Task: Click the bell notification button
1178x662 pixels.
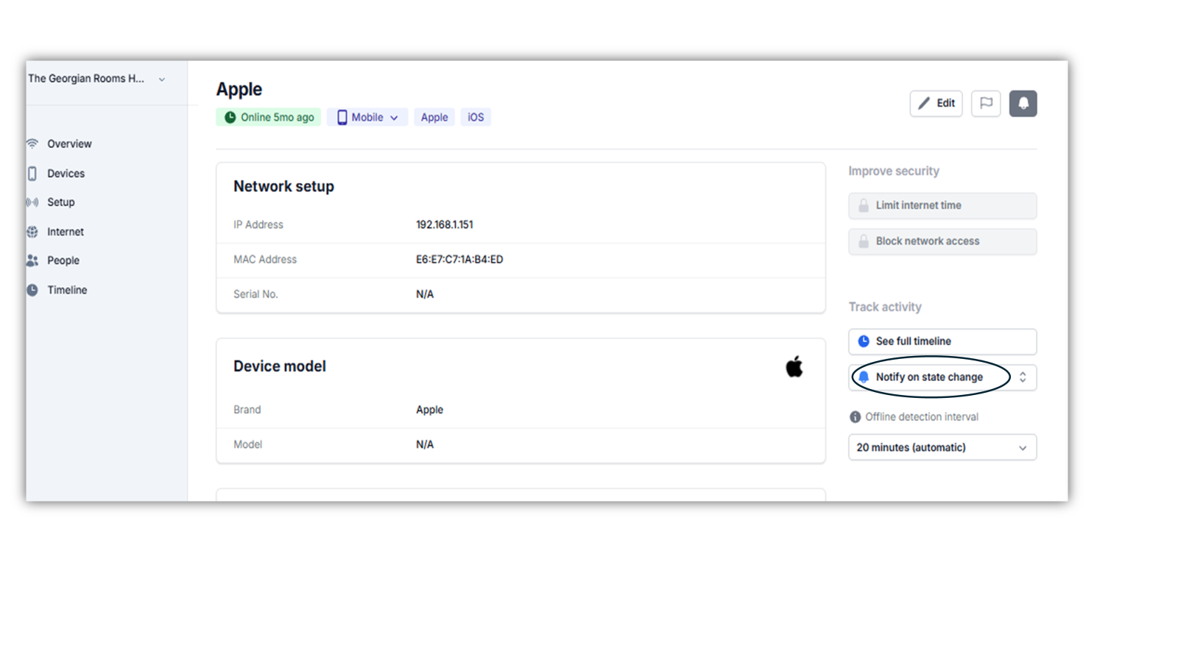Action: click(x=1023, y=104)
